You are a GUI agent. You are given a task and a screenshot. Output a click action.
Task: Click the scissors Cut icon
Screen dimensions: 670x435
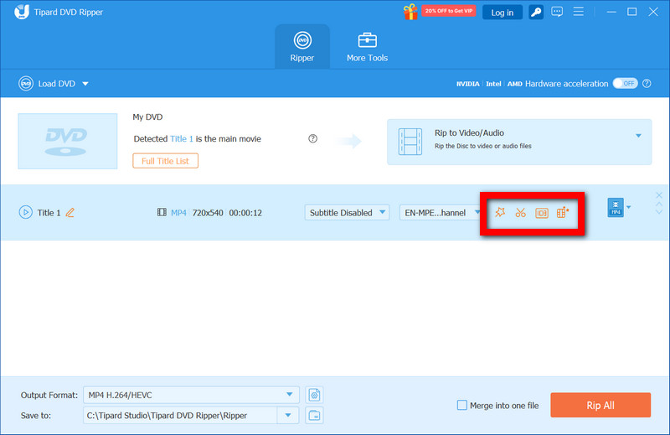[520, 213]
